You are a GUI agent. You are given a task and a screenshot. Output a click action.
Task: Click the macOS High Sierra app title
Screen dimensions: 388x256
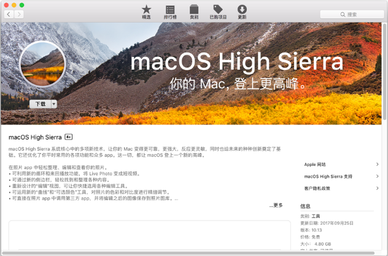35,137
